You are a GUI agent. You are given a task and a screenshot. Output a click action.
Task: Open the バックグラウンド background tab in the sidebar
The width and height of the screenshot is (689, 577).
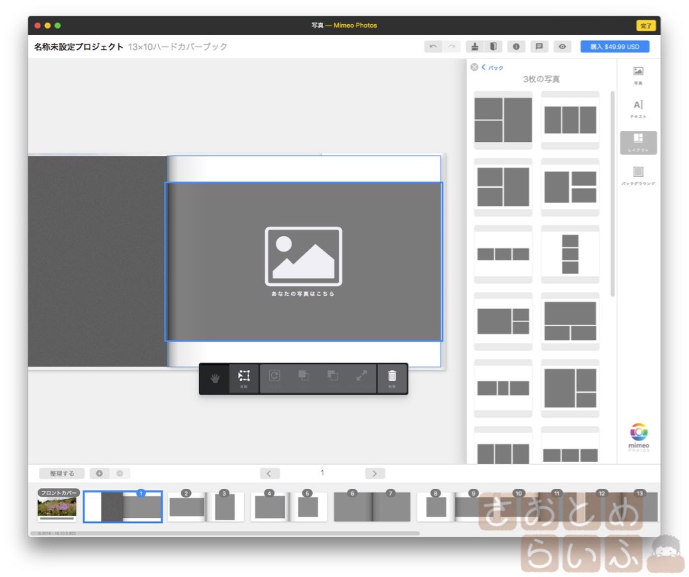coord(638,176)
